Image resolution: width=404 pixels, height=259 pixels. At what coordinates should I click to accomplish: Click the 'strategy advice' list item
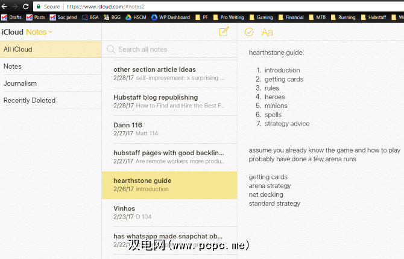[x=287, y=124]
